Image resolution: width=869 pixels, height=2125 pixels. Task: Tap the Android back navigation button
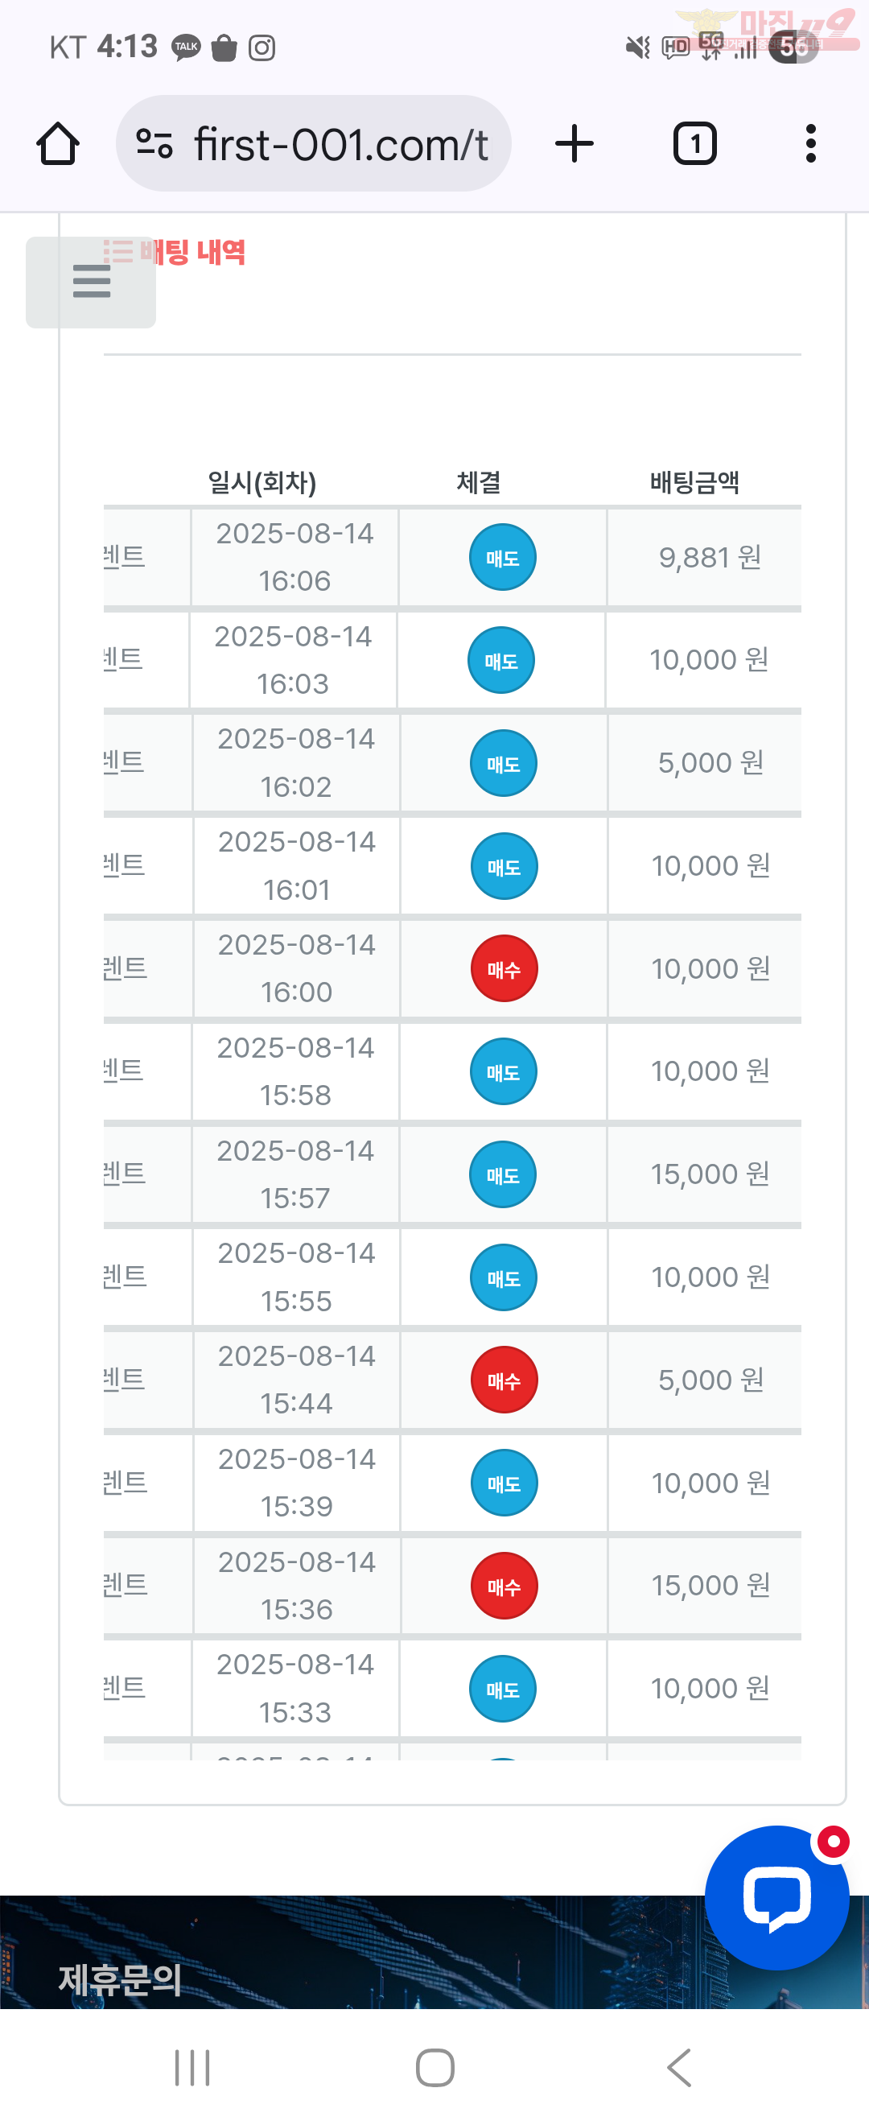click(x=679, y=2067)
